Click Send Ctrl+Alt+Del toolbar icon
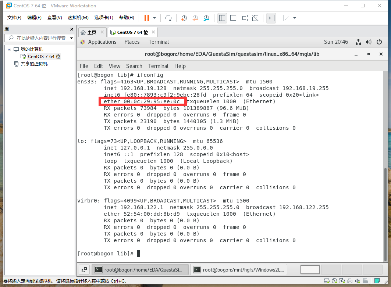 pyautogui.click(x=168, y=18)
